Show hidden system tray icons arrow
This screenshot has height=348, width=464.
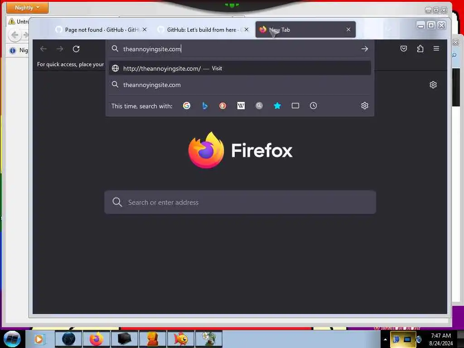point(385,339)
